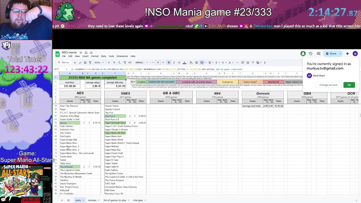Click the font size field showing 14
This screenshot has height=203, width=361.
[x=158, y=63]
